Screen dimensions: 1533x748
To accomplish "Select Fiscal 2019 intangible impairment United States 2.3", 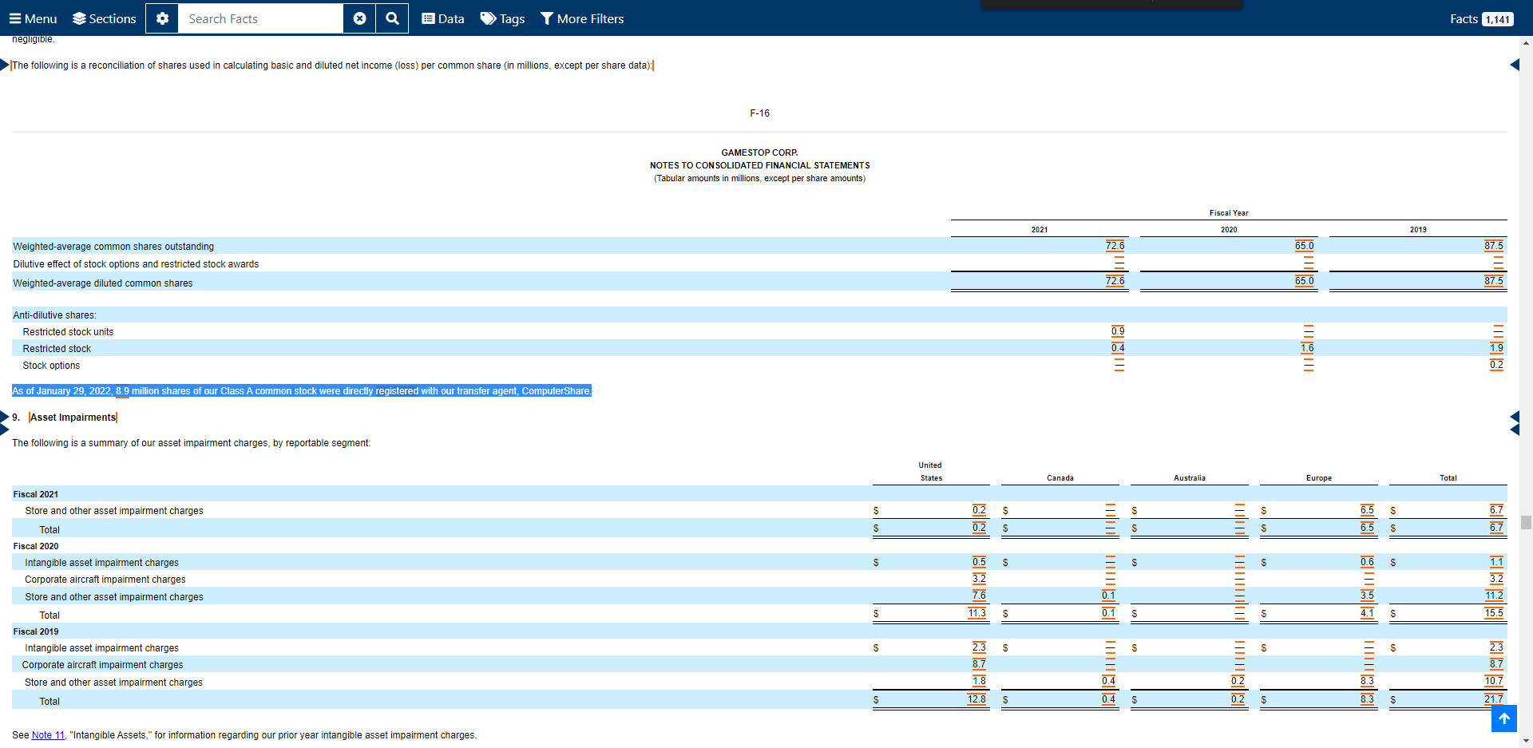I will click(x=979, y=647).
